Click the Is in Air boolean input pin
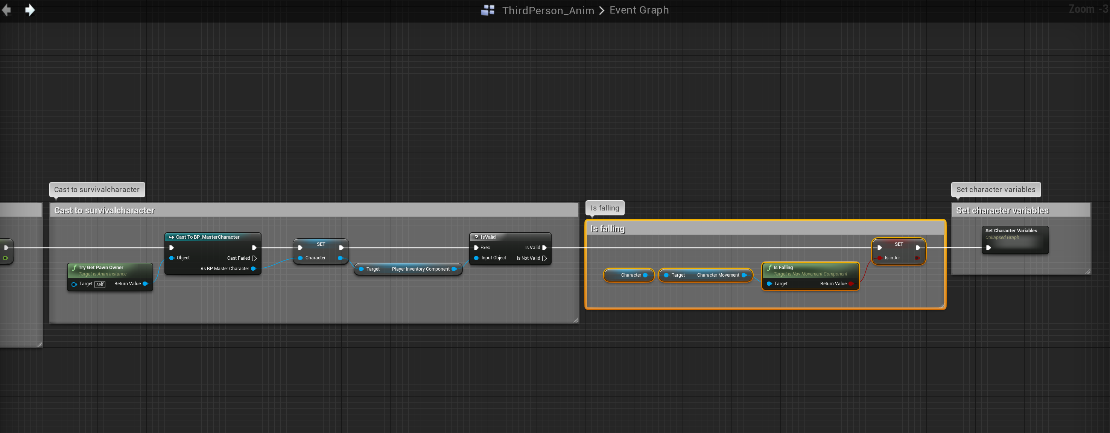The height and width of the screenshot is (433, 1110). click(x=879, y=258)
